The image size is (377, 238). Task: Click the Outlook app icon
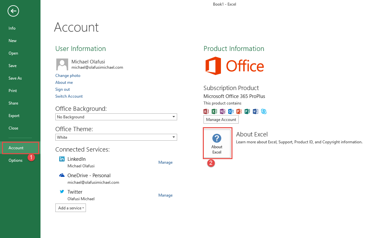tap(231, 111)
